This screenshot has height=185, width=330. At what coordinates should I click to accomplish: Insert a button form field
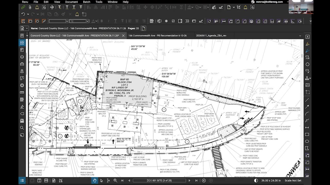click(x=194, y=21)
